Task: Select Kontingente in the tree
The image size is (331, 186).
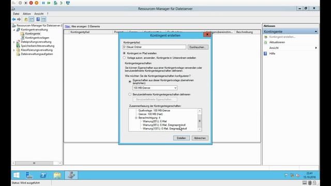Action: pyautogui.click(x=33, y=34)
